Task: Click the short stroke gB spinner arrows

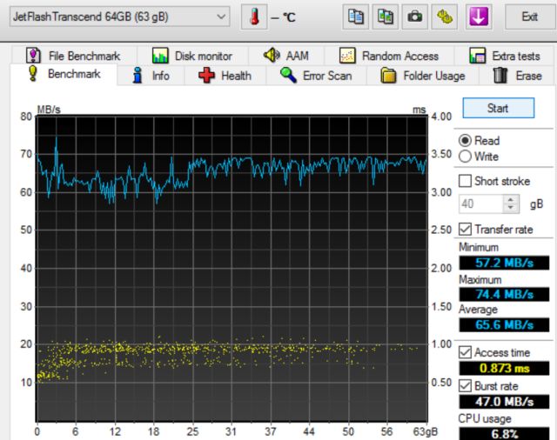Action: [511, 204]
